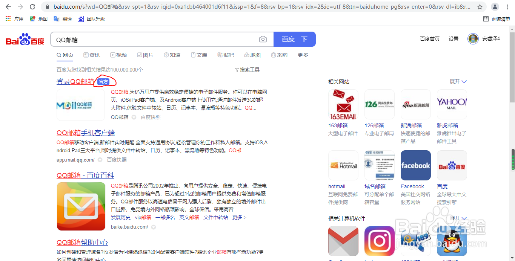Click the 发展历史 sublink
Image resolution: width=515 pixels, height=261 pixels.
121,217
